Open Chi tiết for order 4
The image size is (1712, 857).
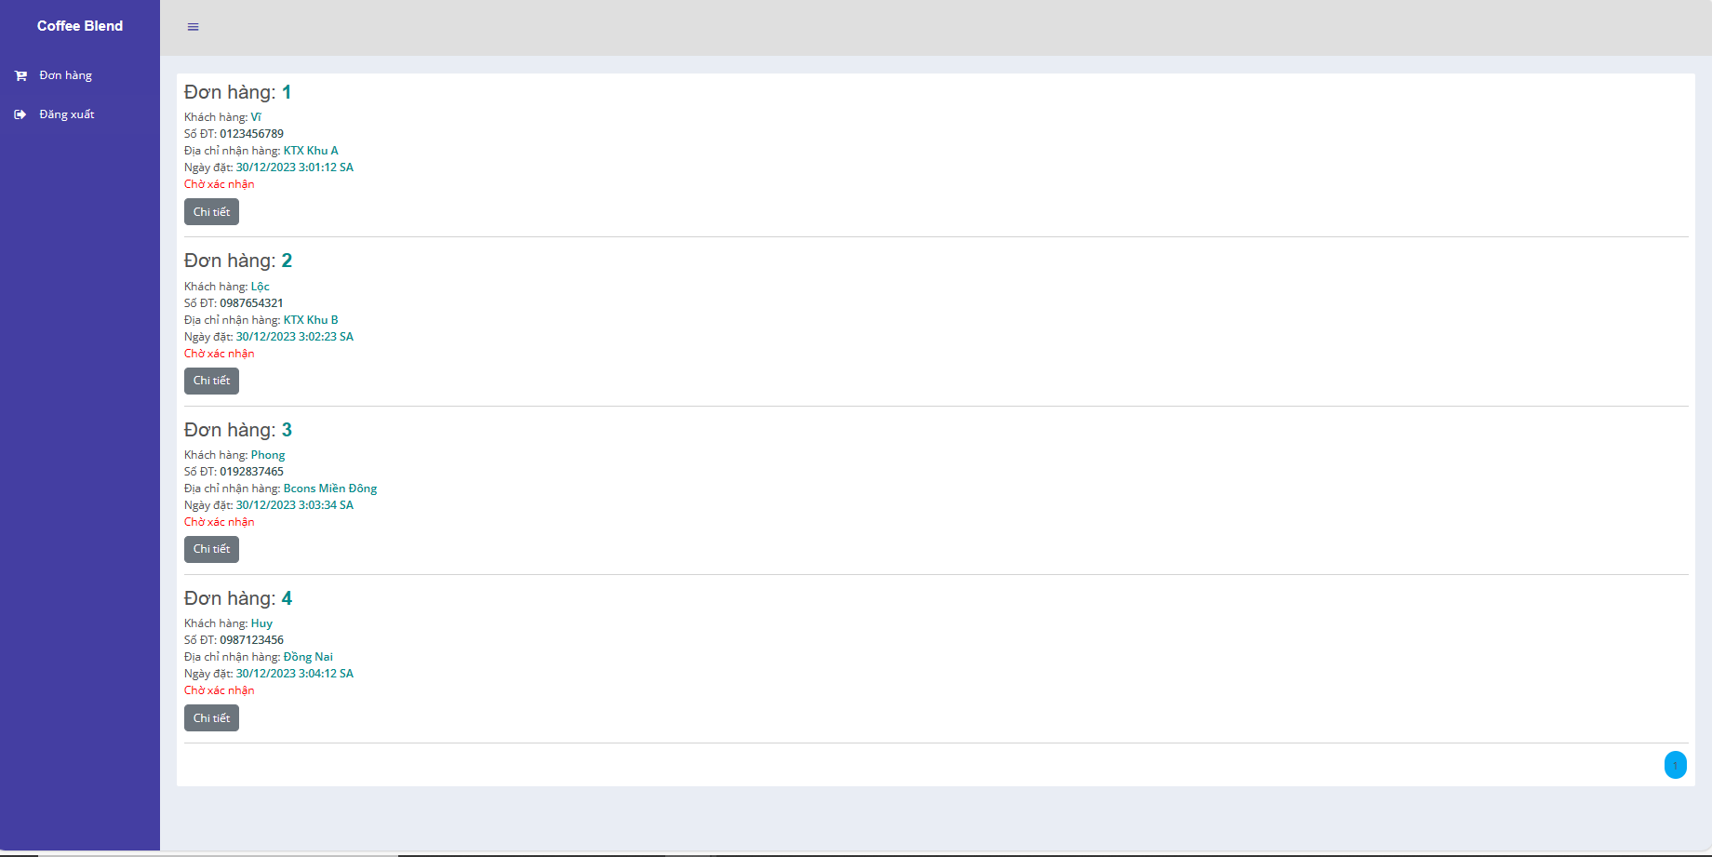(x=211, y=718)
